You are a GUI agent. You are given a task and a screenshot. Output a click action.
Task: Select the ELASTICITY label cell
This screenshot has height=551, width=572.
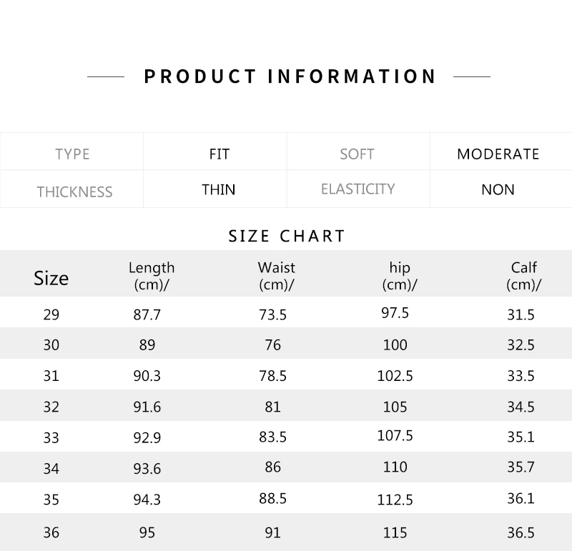(x=357, y=189)
